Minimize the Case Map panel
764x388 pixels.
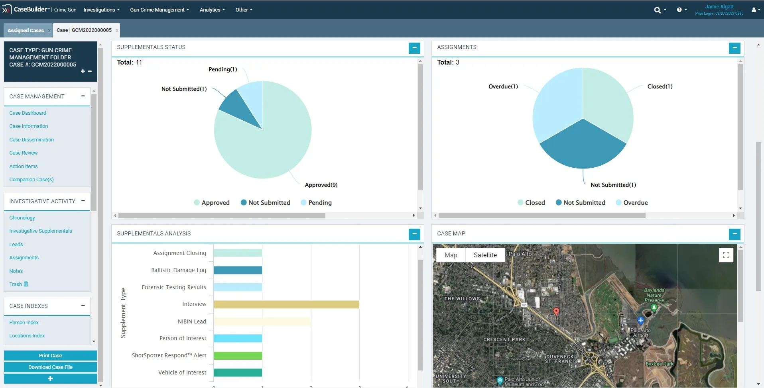click(734, 234)
